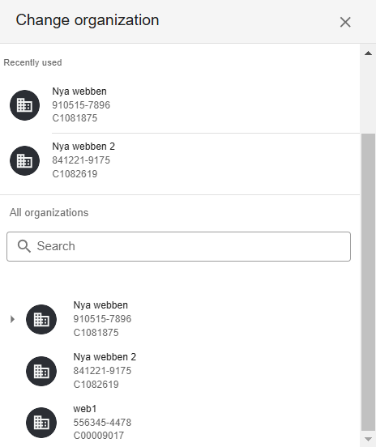Choose web1 in All organizations list
Screen dimensions: 376x447
[x=85, y=409]
